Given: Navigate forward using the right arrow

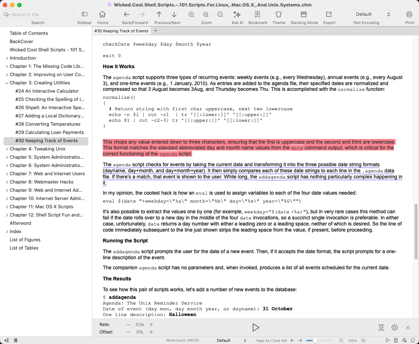Looking at the screenshot, I should coord(142,14).
